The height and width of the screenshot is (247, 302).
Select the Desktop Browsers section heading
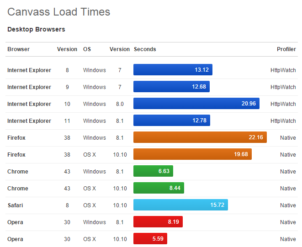[x=36, y=29]
